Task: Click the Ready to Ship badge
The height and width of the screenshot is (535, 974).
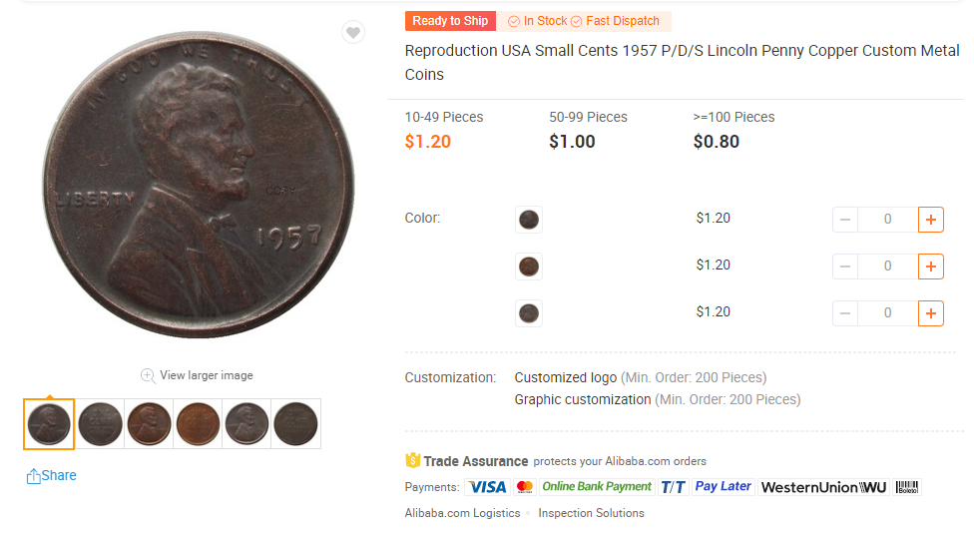Action: coord(450,21)
